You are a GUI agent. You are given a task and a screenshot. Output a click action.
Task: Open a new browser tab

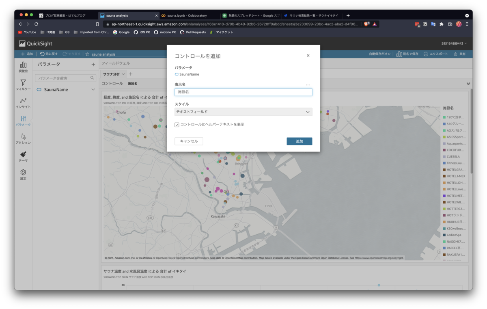point(348,15)
